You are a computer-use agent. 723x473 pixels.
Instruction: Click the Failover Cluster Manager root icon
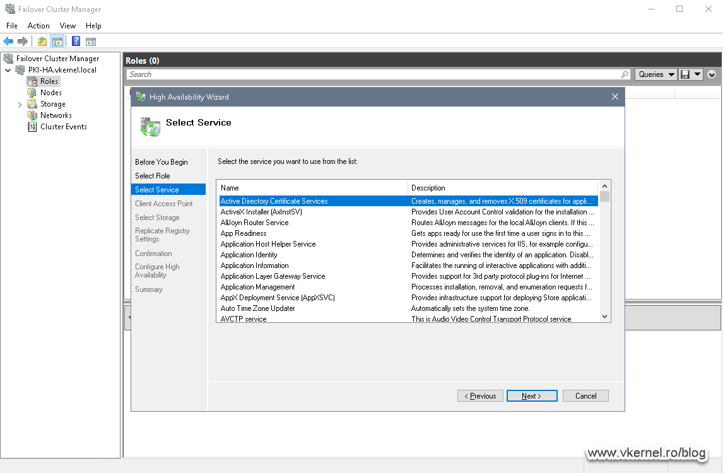[8, 59]
